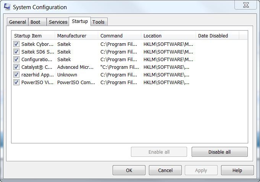Uncheck the Saitek SD6 S... startup checkbox
Image resolution: width=260 pixels, height=182 pixels.
[x=16, y=52]
